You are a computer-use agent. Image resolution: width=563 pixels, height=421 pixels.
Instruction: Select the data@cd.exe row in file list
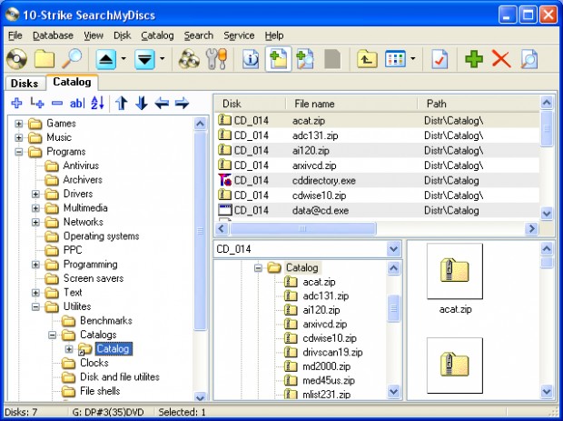(378, 210)
